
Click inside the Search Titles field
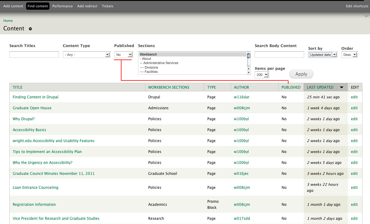pyautogui.click(x=34, y=54)
